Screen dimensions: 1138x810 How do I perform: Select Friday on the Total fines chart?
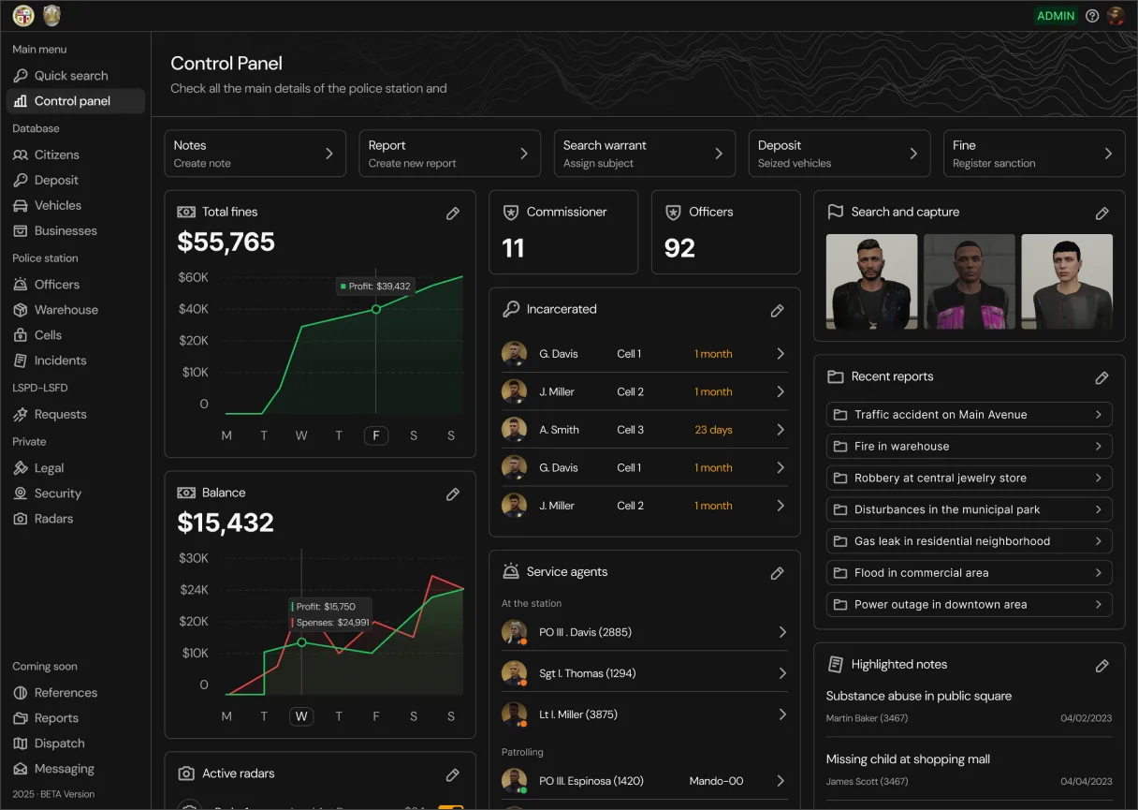tap(375, 435)
